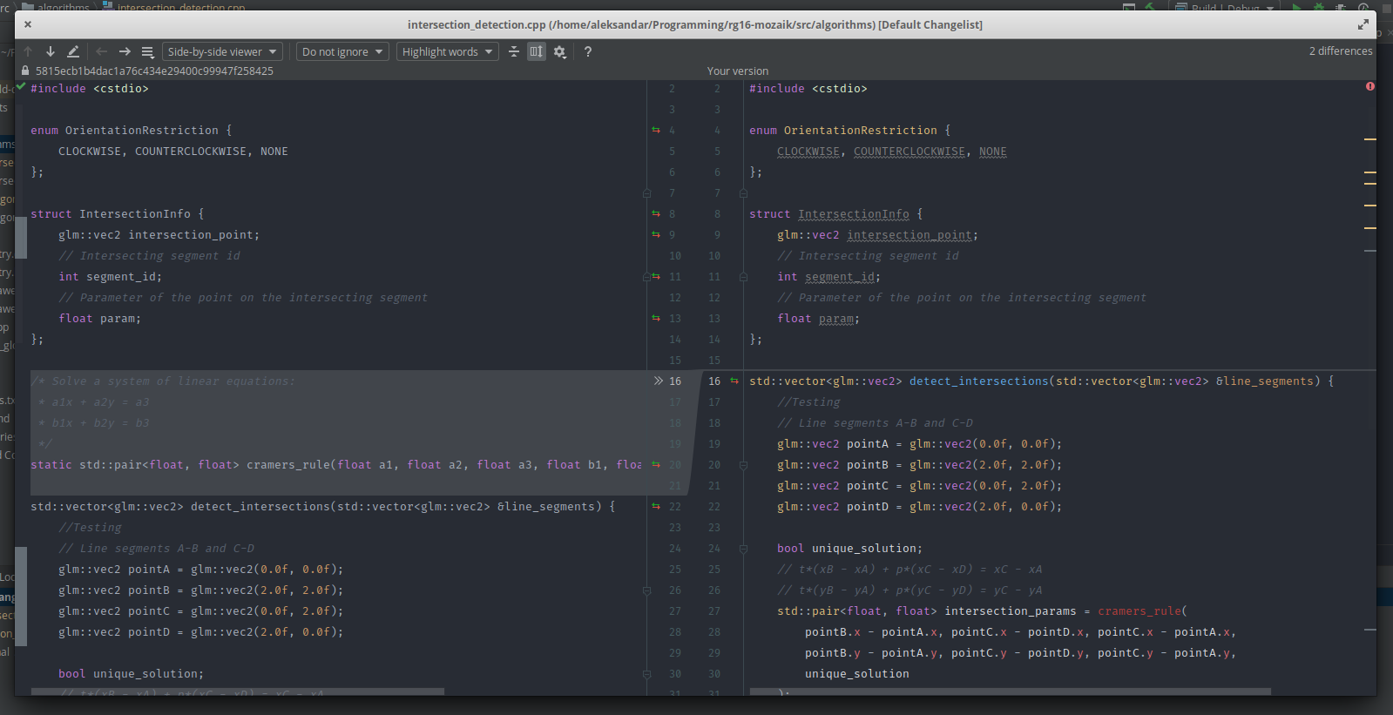
Task: Click 'struct IntersectionInfo' in left pane
Action: click(x=118, y=214)
